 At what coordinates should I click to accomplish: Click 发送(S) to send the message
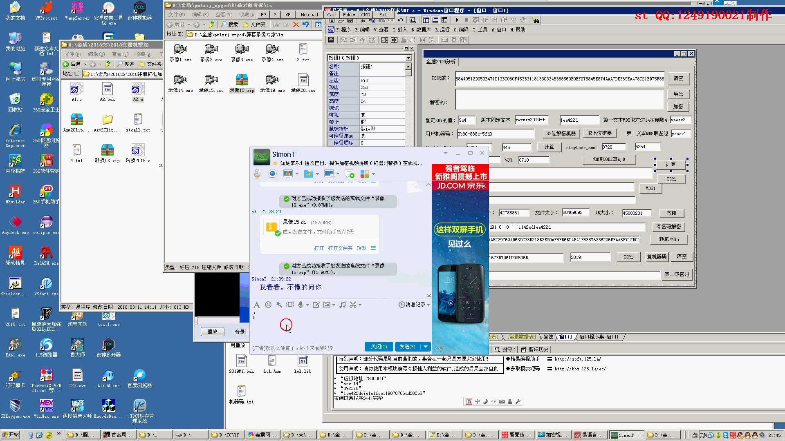(x=407, y=347)
